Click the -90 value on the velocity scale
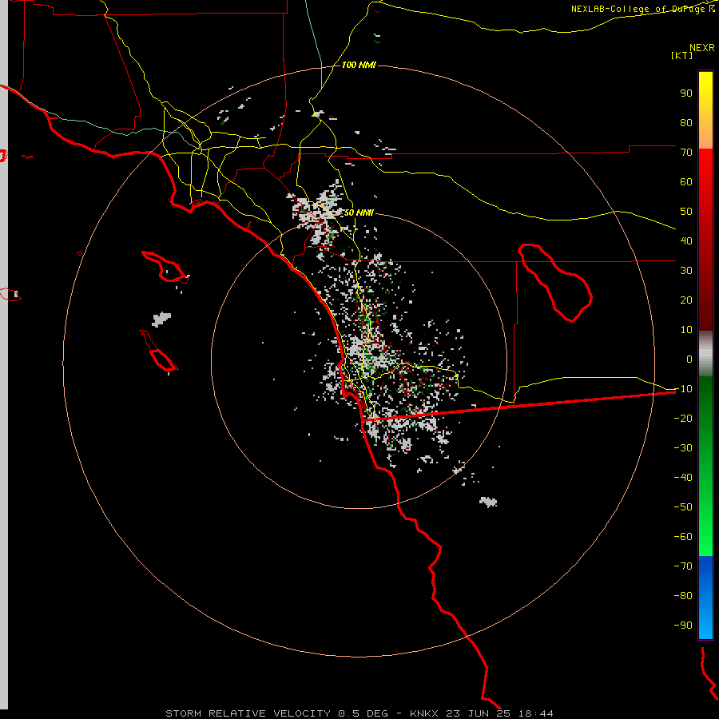This screenshot has height=719, width=719. tap(683, 626)
